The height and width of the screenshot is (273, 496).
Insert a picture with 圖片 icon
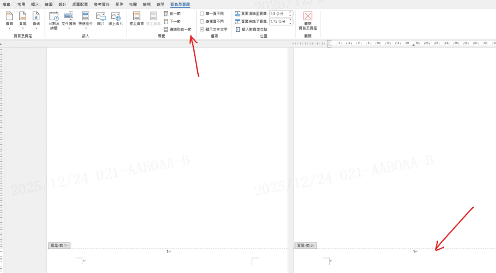tap(101, 18)
